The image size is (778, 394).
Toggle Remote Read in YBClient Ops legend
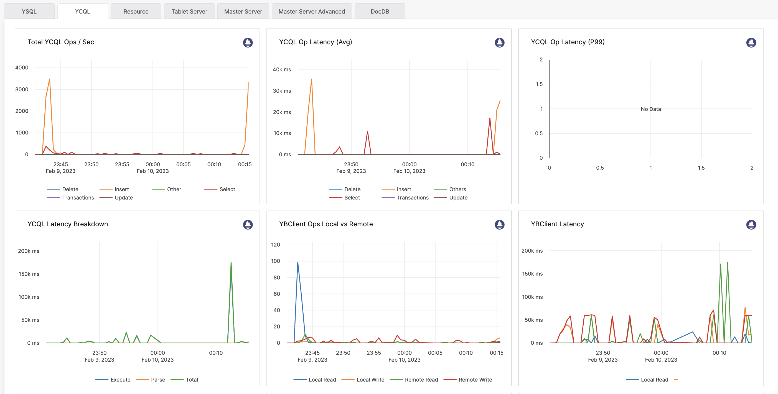[x=414, y=380]
